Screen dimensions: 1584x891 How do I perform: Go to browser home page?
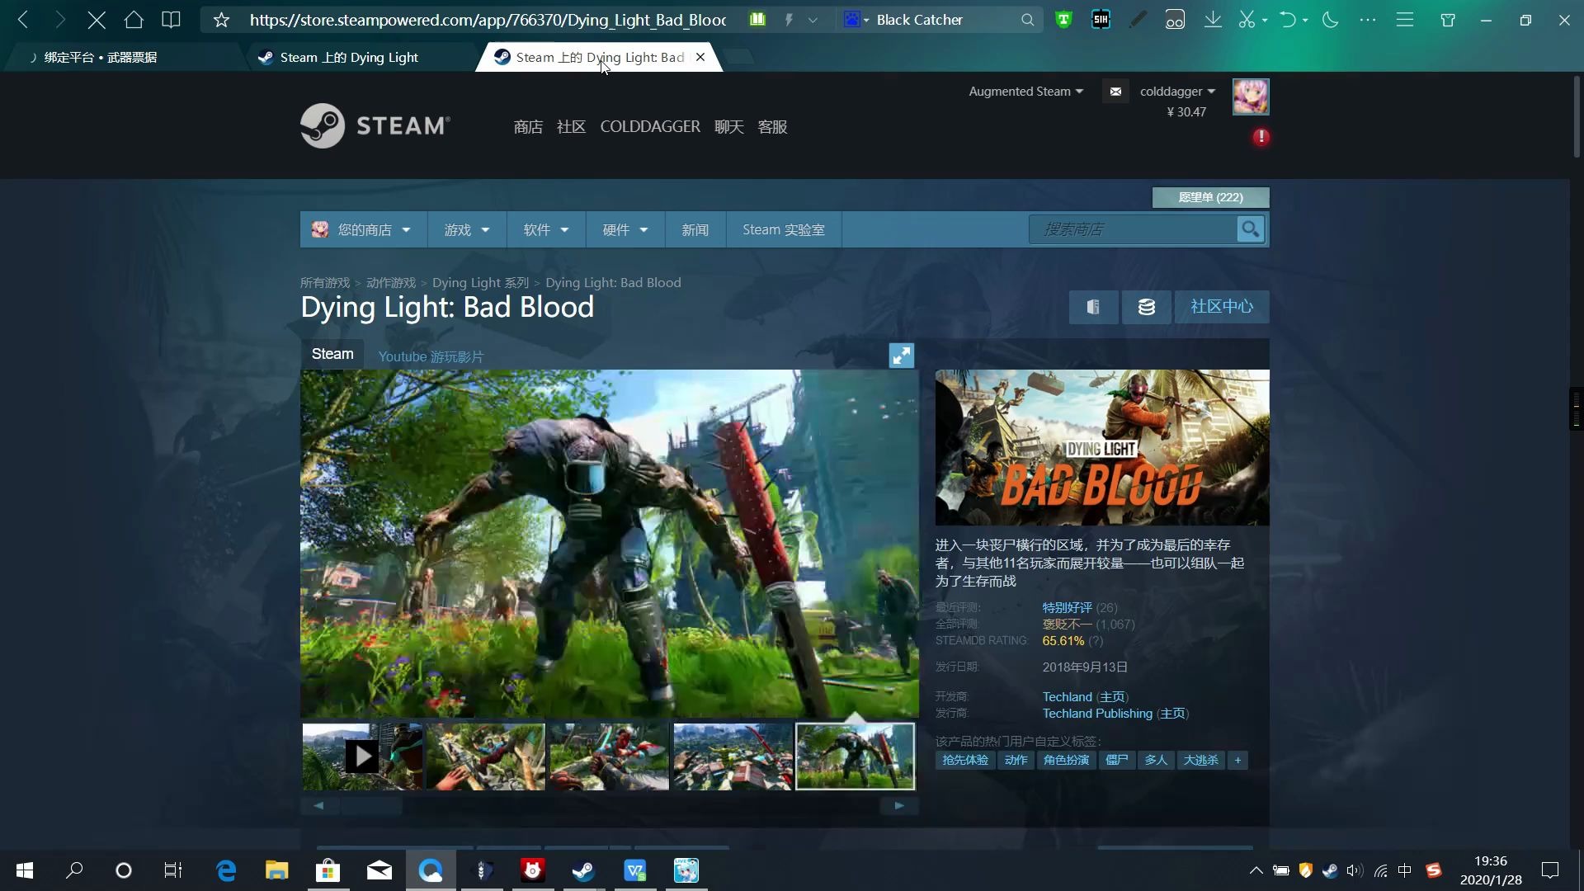tap(134, 20)
